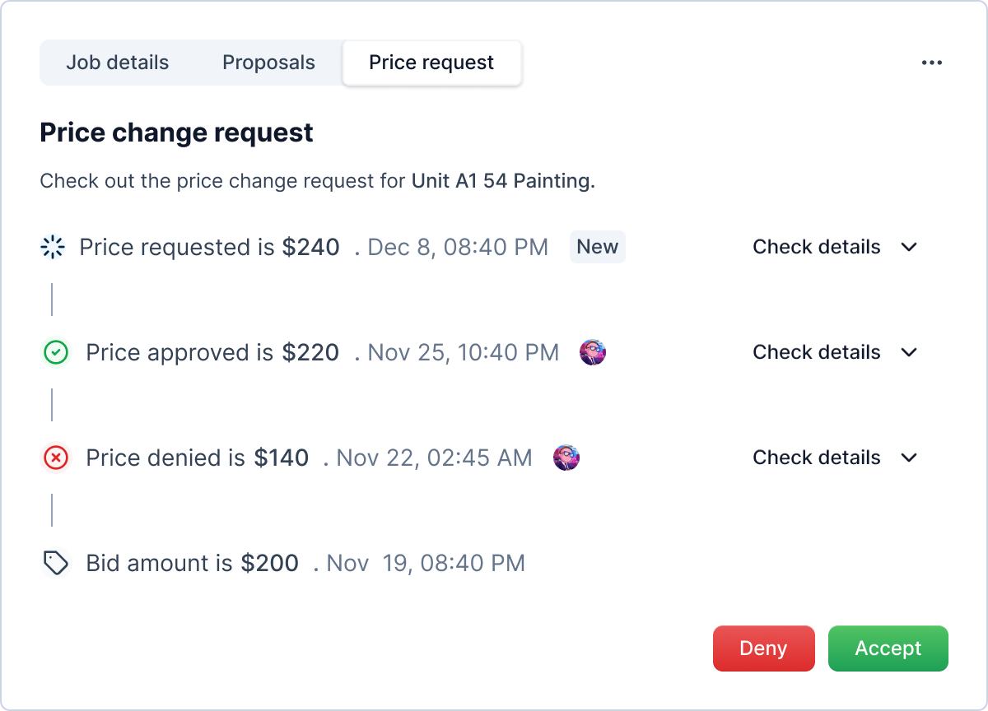Click Check details for the approved $220 price
988x711 pixels.
coord(816,352)
